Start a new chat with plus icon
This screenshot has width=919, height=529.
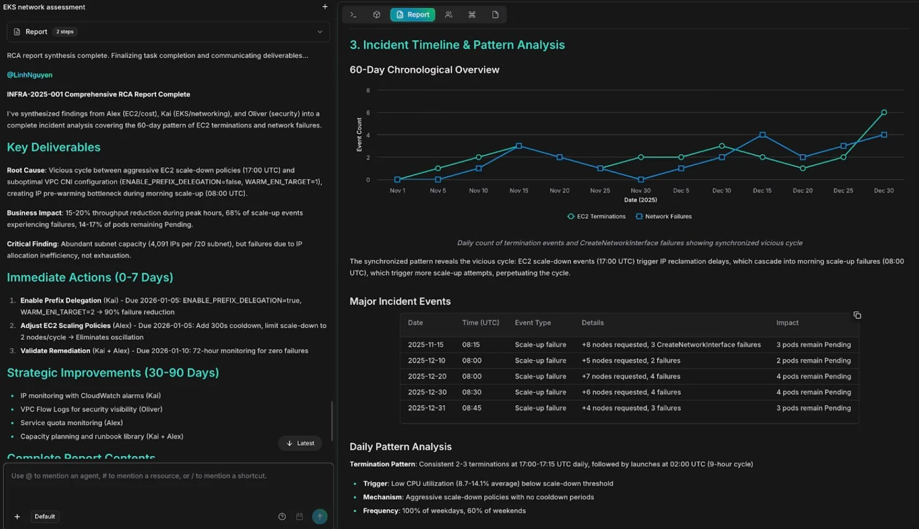[x=325, y=7]
